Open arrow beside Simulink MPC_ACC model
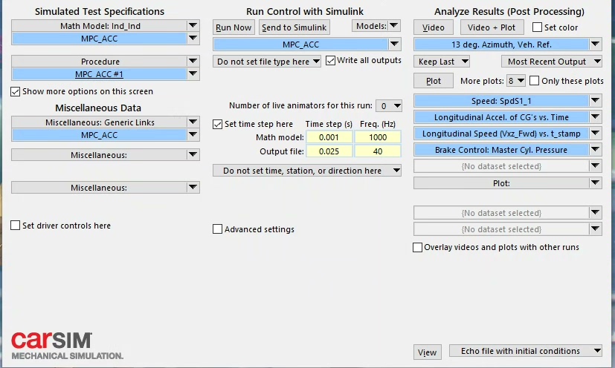The image size is (615, 368). click(x=395, y=45)
